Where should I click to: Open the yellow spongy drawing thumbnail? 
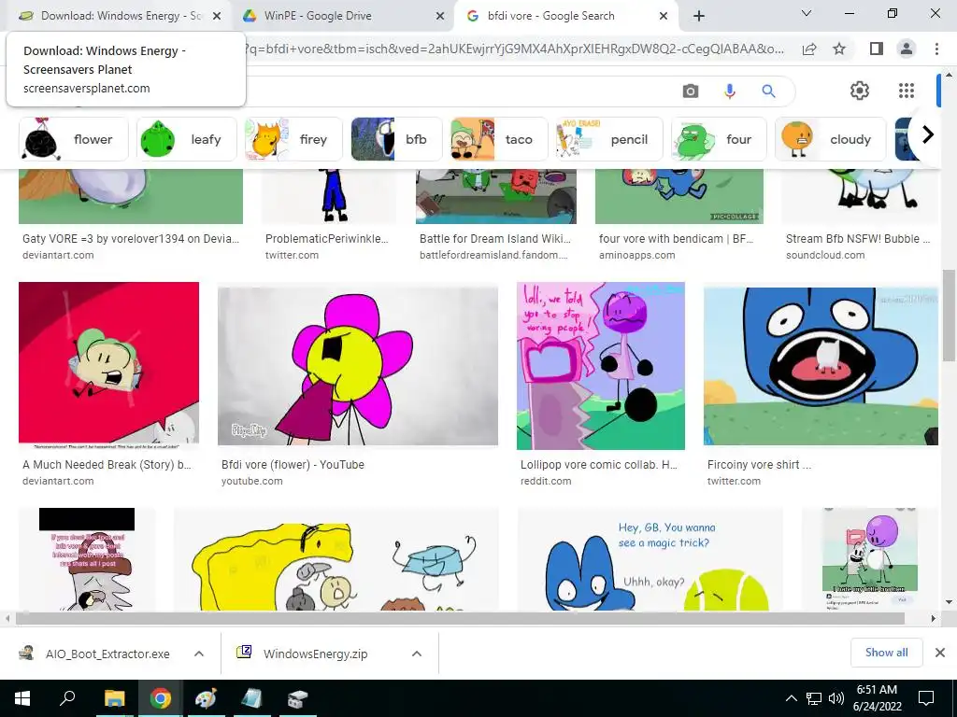pos(336,560)
